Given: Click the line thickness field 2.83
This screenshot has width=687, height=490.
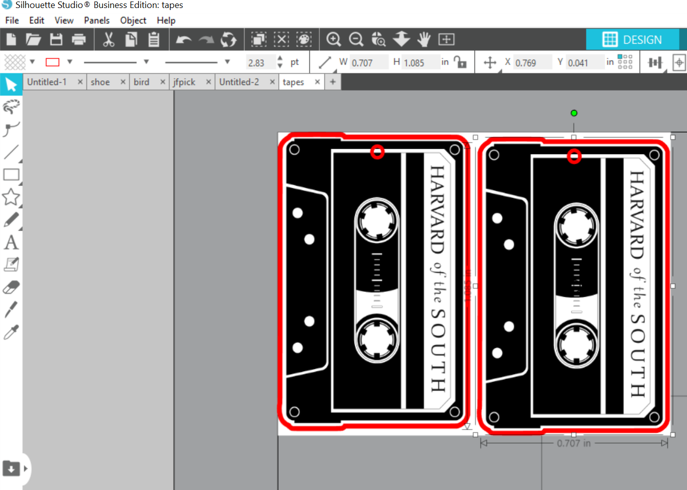Looking at the screenshot, I should [x=260, y=62].
